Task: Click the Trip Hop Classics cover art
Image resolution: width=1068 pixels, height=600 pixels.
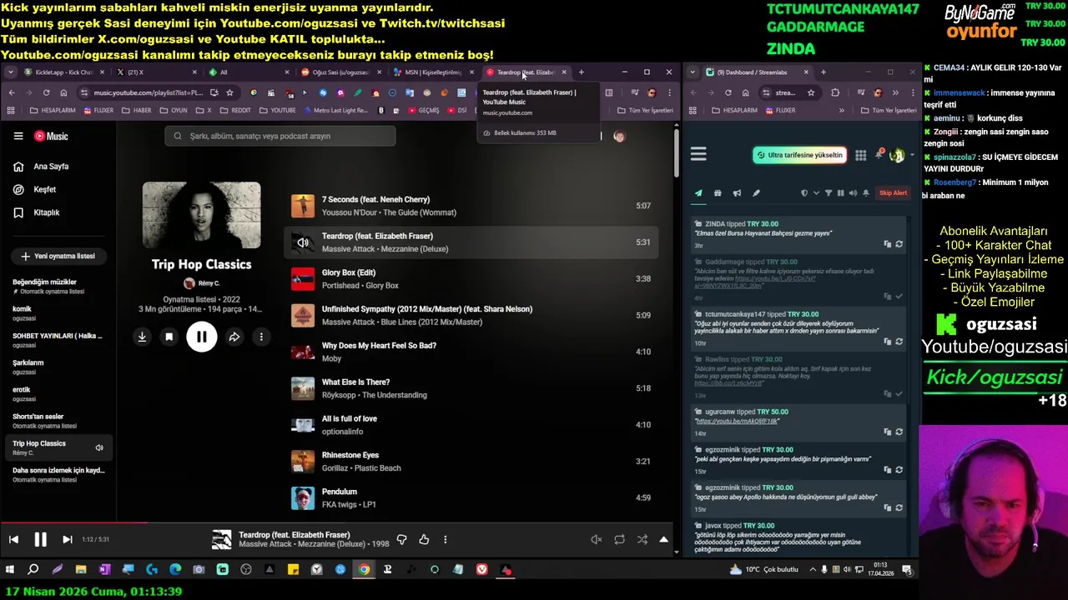Action: pyautogui.click(x=201, y=215)
